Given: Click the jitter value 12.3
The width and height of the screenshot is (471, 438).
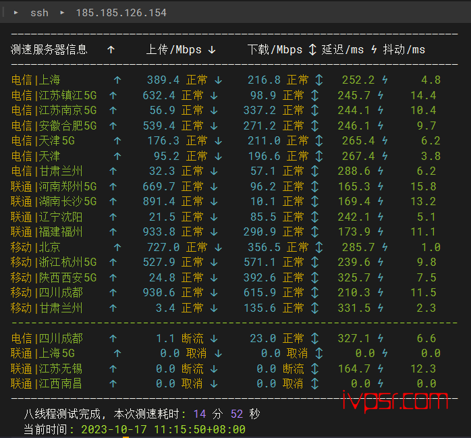Looking at the screenshot, I should point(423,369).
